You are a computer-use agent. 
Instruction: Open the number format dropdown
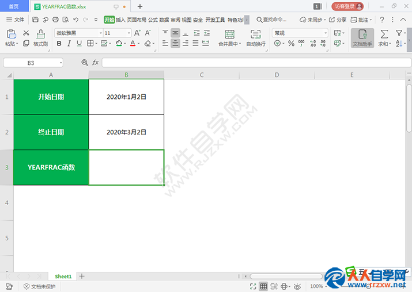[326, 33]
